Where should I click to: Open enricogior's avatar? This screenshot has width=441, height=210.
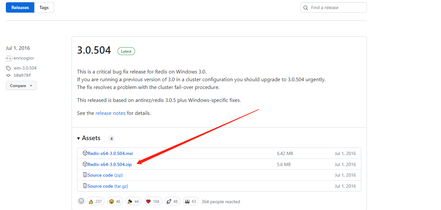pos(9,58)
